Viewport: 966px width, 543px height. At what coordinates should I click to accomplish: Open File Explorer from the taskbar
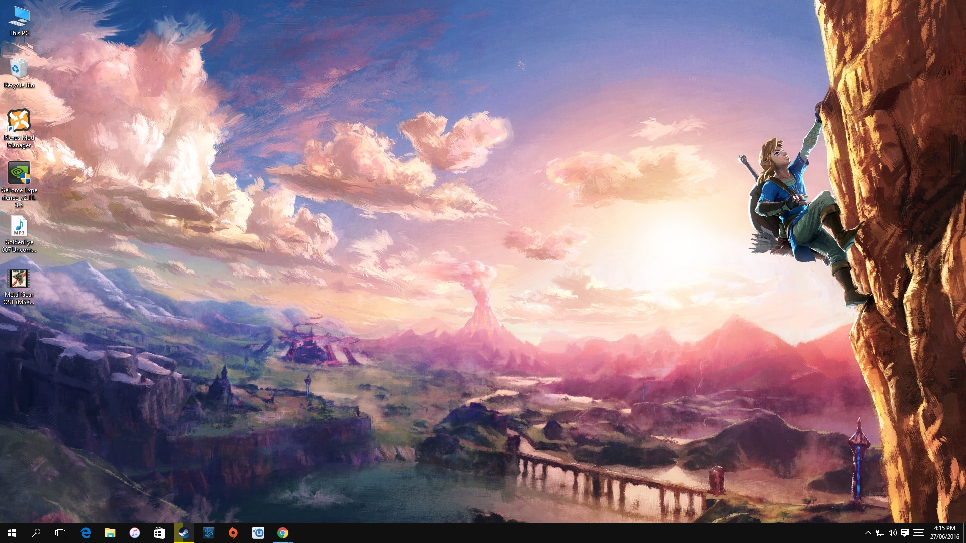(x=110, y=533)
